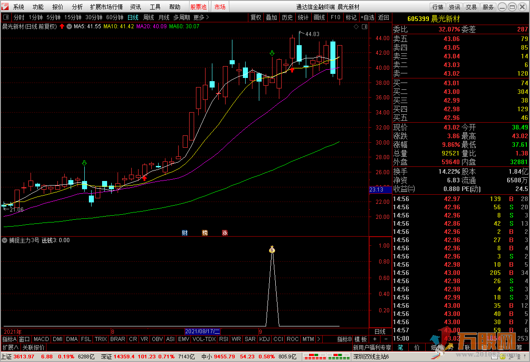Expand the MA indicator settings circle arrow
This screenshot has width=530, height=362.
coord(69,26)
